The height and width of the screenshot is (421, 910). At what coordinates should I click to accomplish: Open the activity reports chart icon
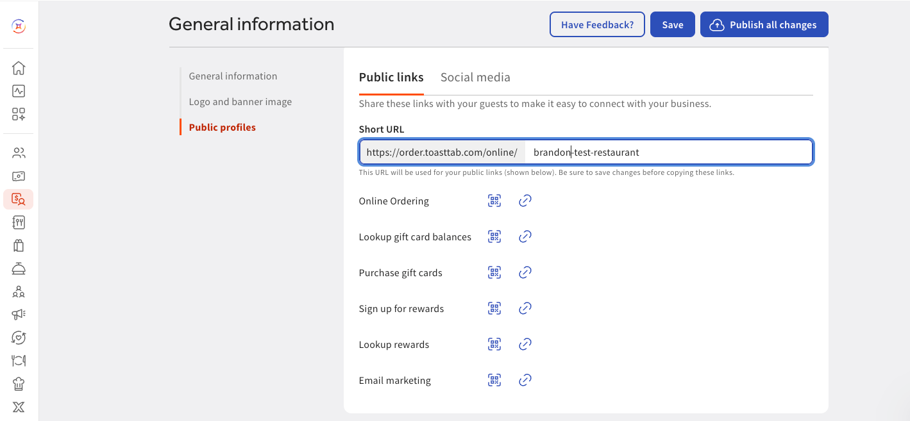[x=19, y=91]
